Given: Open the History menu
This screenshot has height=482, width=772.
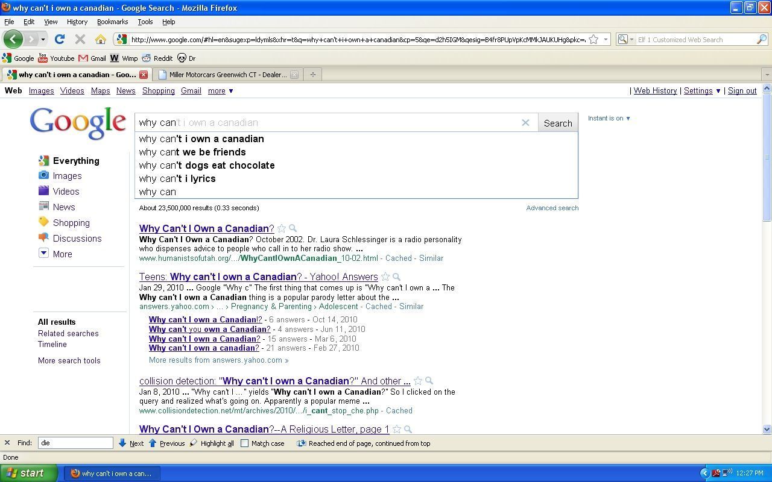Looking at the screenshot, I should [77, 22].
